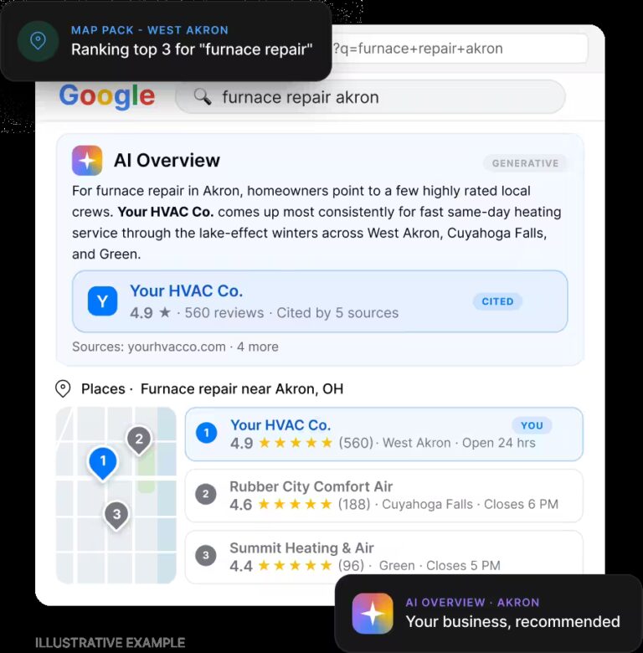Click the blue Y business avatar
The image size is (643, 653).
(x=102, y=301)
